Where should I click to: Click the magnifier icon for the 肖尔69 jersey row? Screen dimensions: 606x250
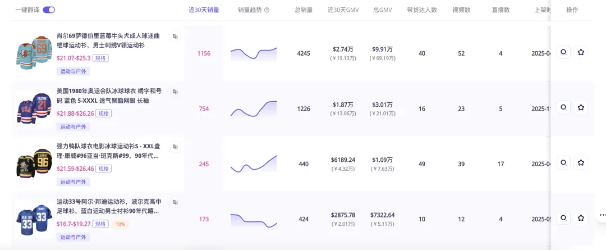coord(563,52)
